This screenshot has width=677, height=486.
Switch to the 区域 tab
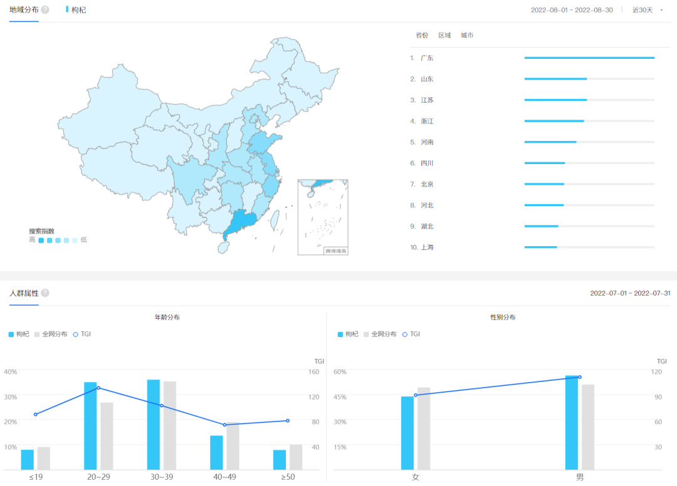pyautogui.click(x=444, y=35)
